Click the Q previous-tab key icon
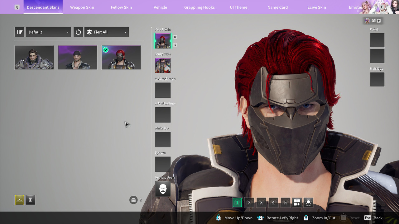 [17, 7]
